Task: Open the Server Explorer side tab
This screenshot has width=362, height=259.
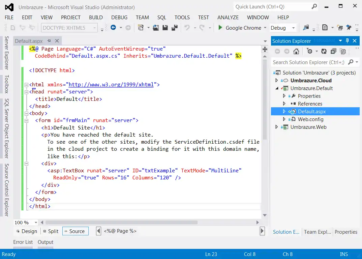Action: point(7,53)
